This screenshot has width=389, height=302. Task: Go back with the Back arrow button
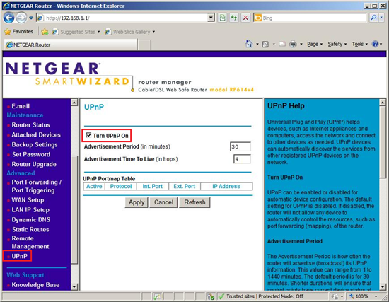coord(9,18)
